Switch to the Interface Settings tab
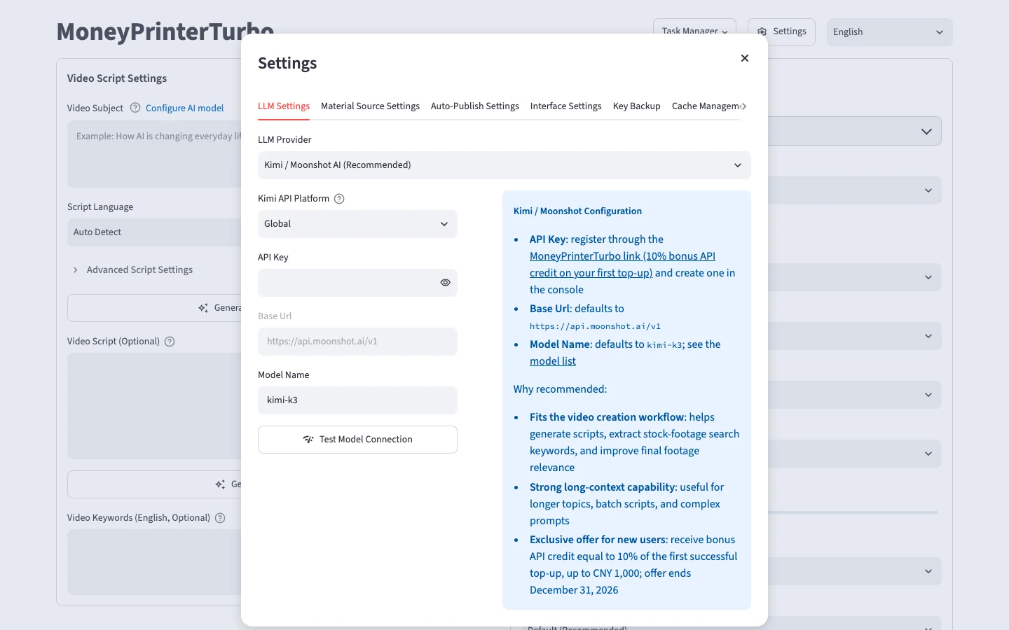This screenshot has height=630, width=1009. coord(566,106)
